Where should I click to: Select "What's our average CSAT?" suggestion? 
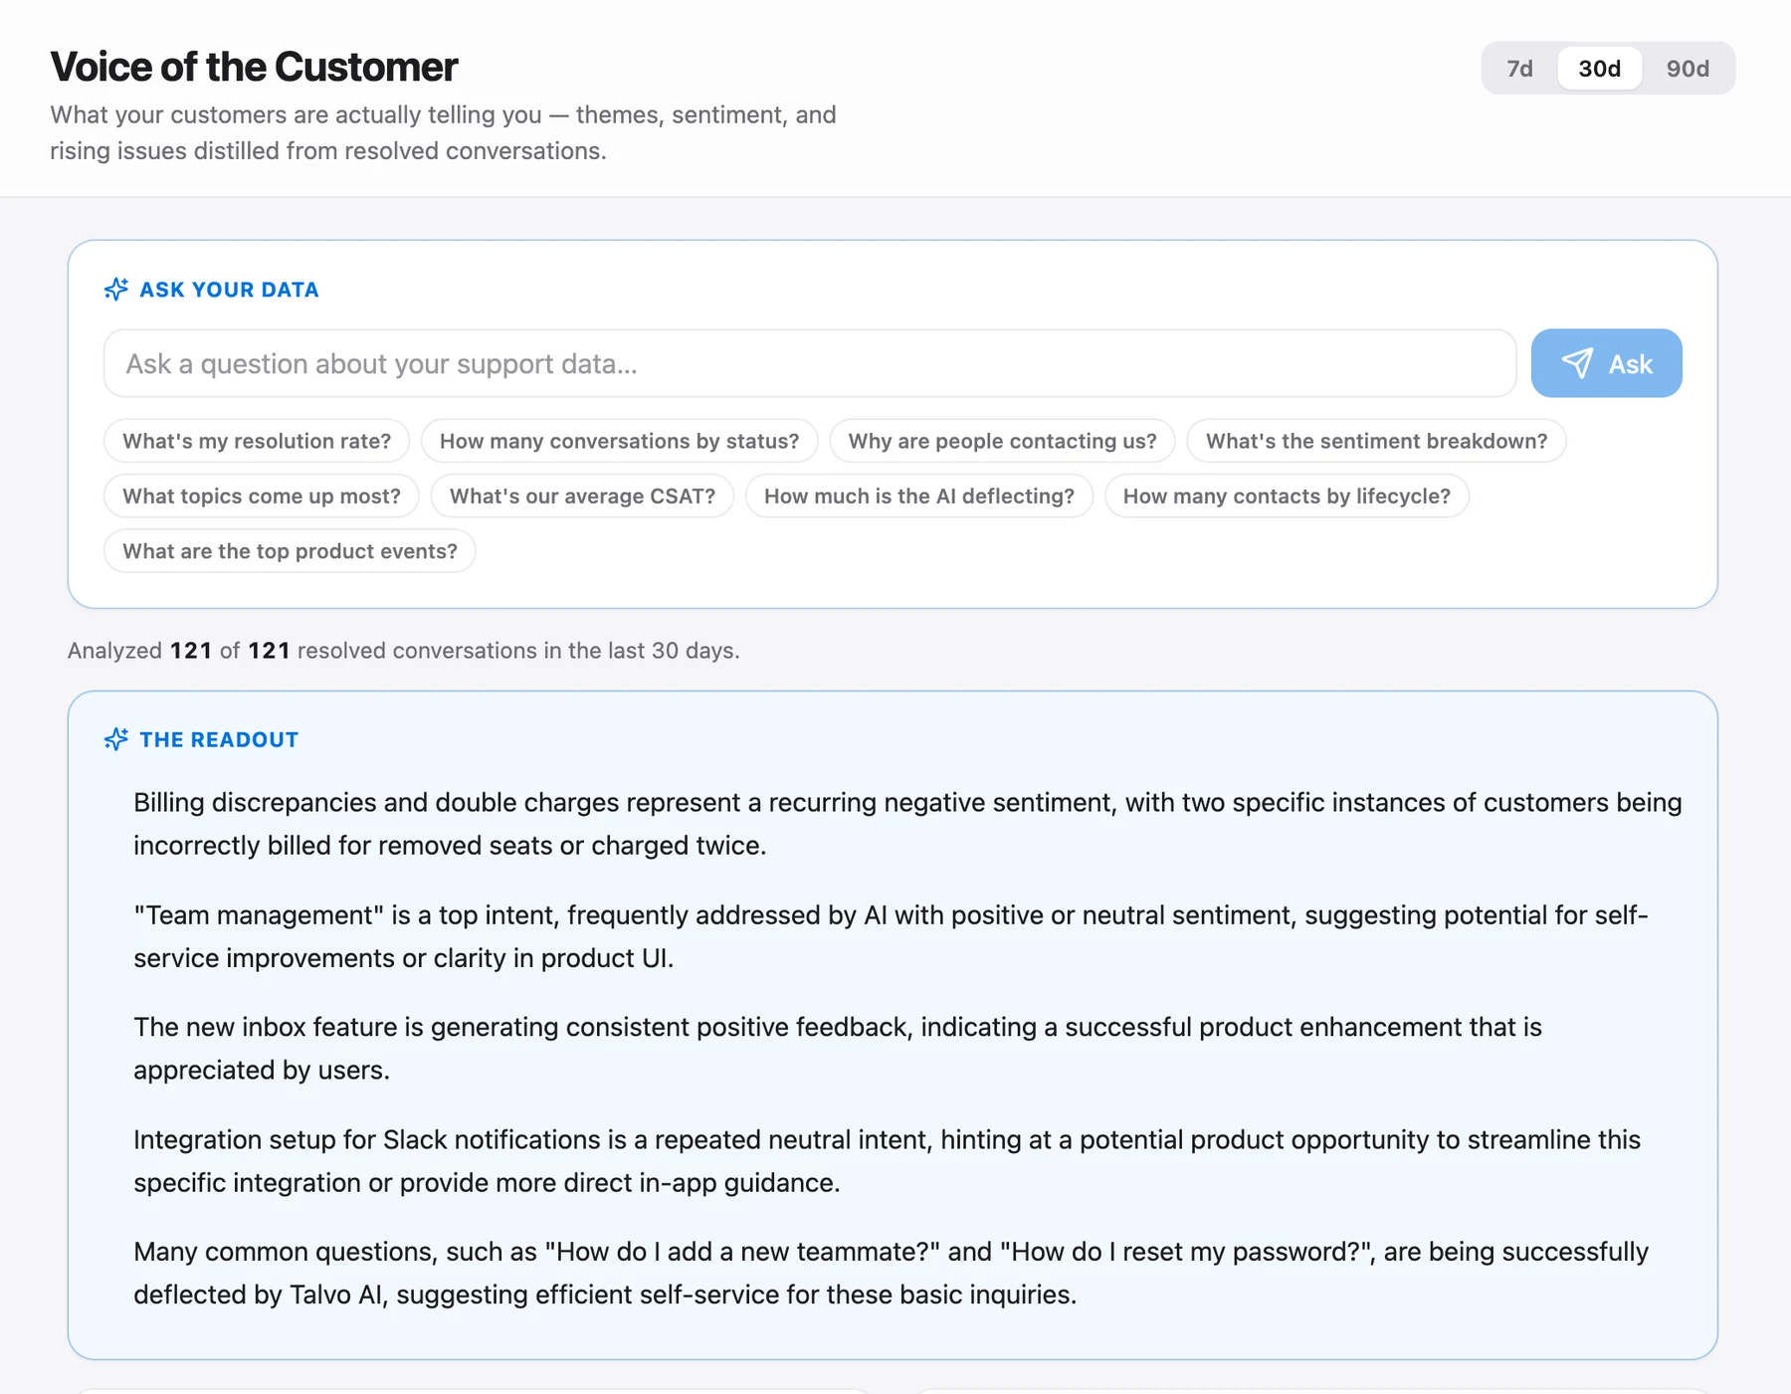582,496
